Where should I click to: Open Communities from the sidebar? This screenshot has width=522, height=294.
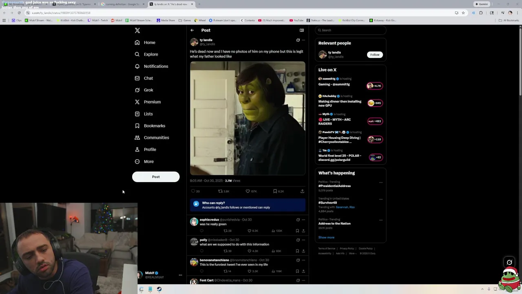click(x=152, y=138)
